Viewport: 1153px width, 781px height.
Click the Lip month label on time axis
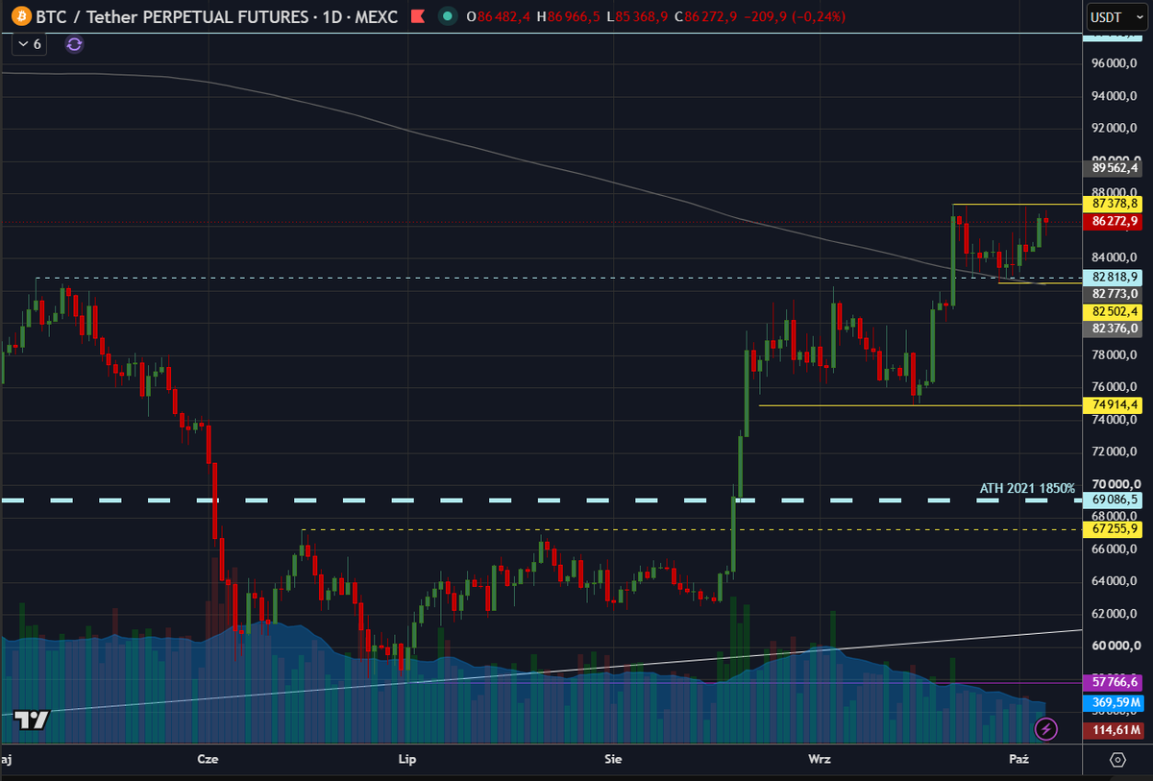click(x=407, y=759)
